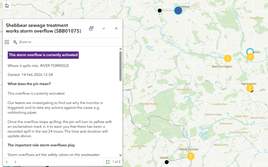Click the popup vertical scrollbar thumb
268x167 pixels.
[120, 65]
